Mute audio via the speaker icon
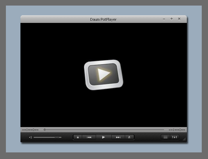Image resolution: width=208 pixels, height=159 pixels. click(31, 137)
